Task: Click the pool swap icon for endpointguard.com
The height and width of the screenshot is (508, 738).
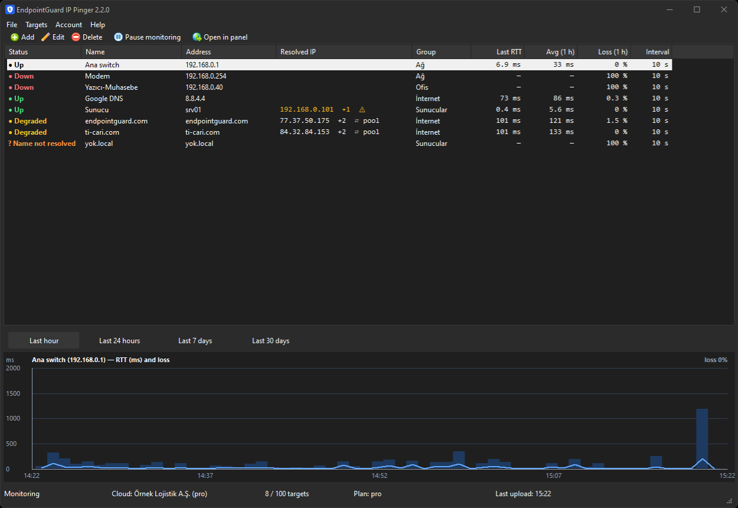Action: (x=357, y=121)
